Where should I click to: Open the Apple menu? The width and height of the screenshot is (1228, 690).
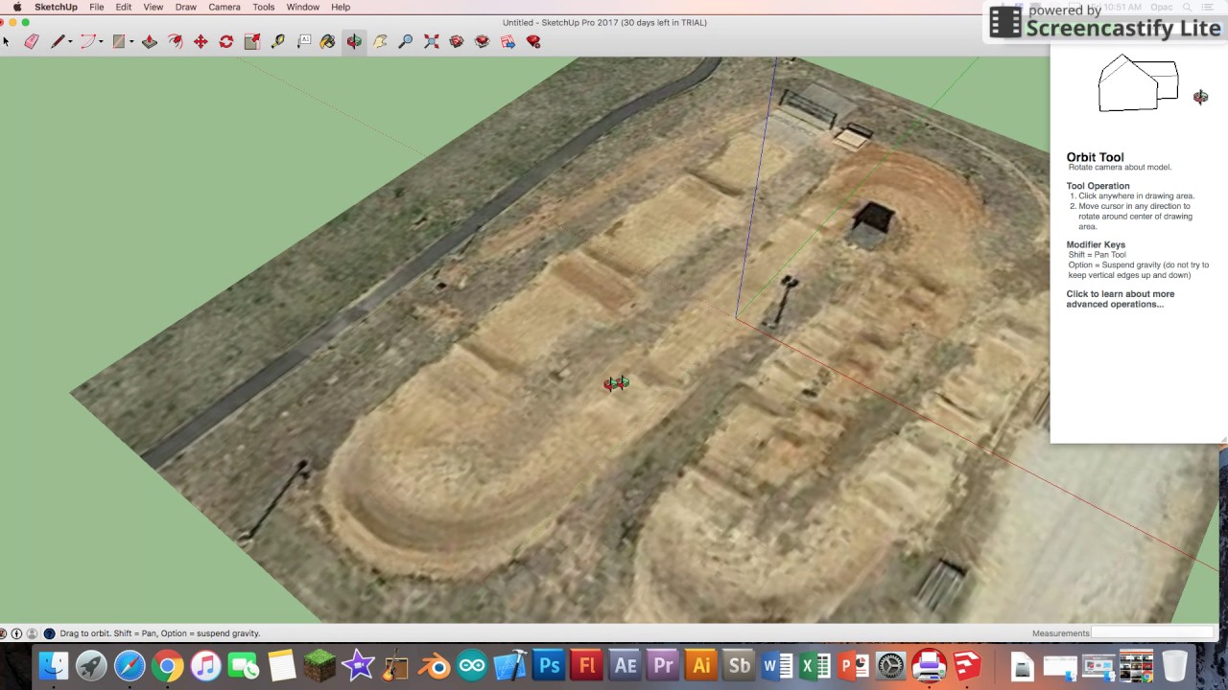pos(16,7)
